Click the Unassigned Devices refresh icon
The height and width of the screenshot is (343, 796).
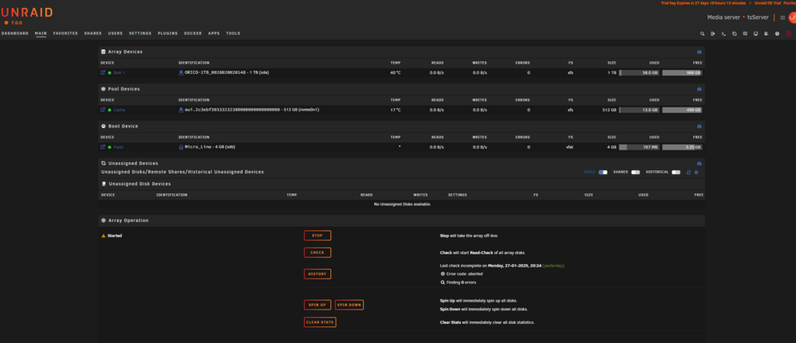pos(689,173)
